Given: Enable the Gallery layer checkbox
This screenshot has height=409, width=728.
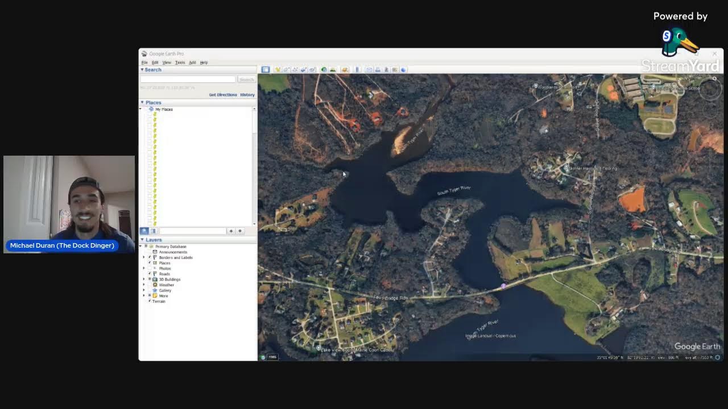Looking at the screenshot, I should pos(150,290).
